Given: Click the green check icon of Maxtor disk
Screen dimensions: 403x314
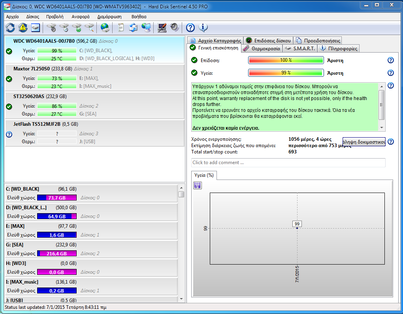Looking at the screenshot, I should 9,79.
